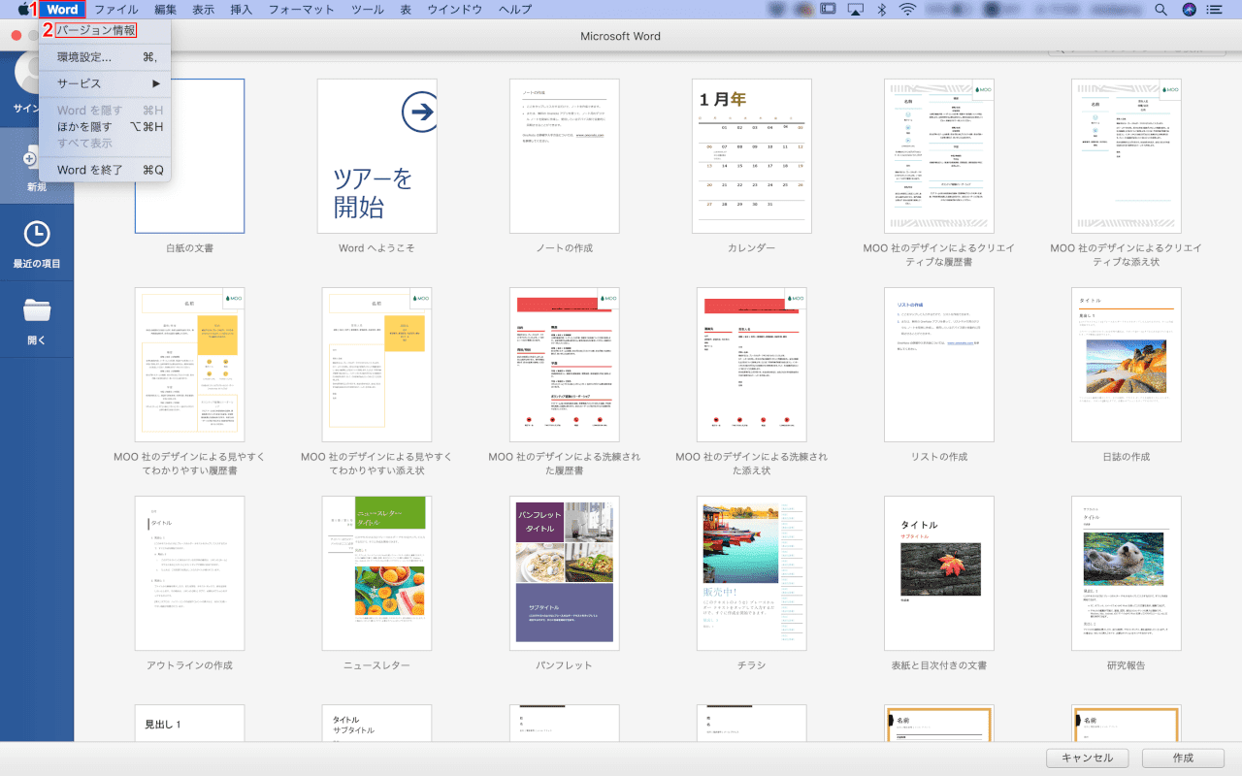
Task: Select MOO 見やすくてわかりやすい添え状 template
Action: pyautogui.click(x=376, y=365)
